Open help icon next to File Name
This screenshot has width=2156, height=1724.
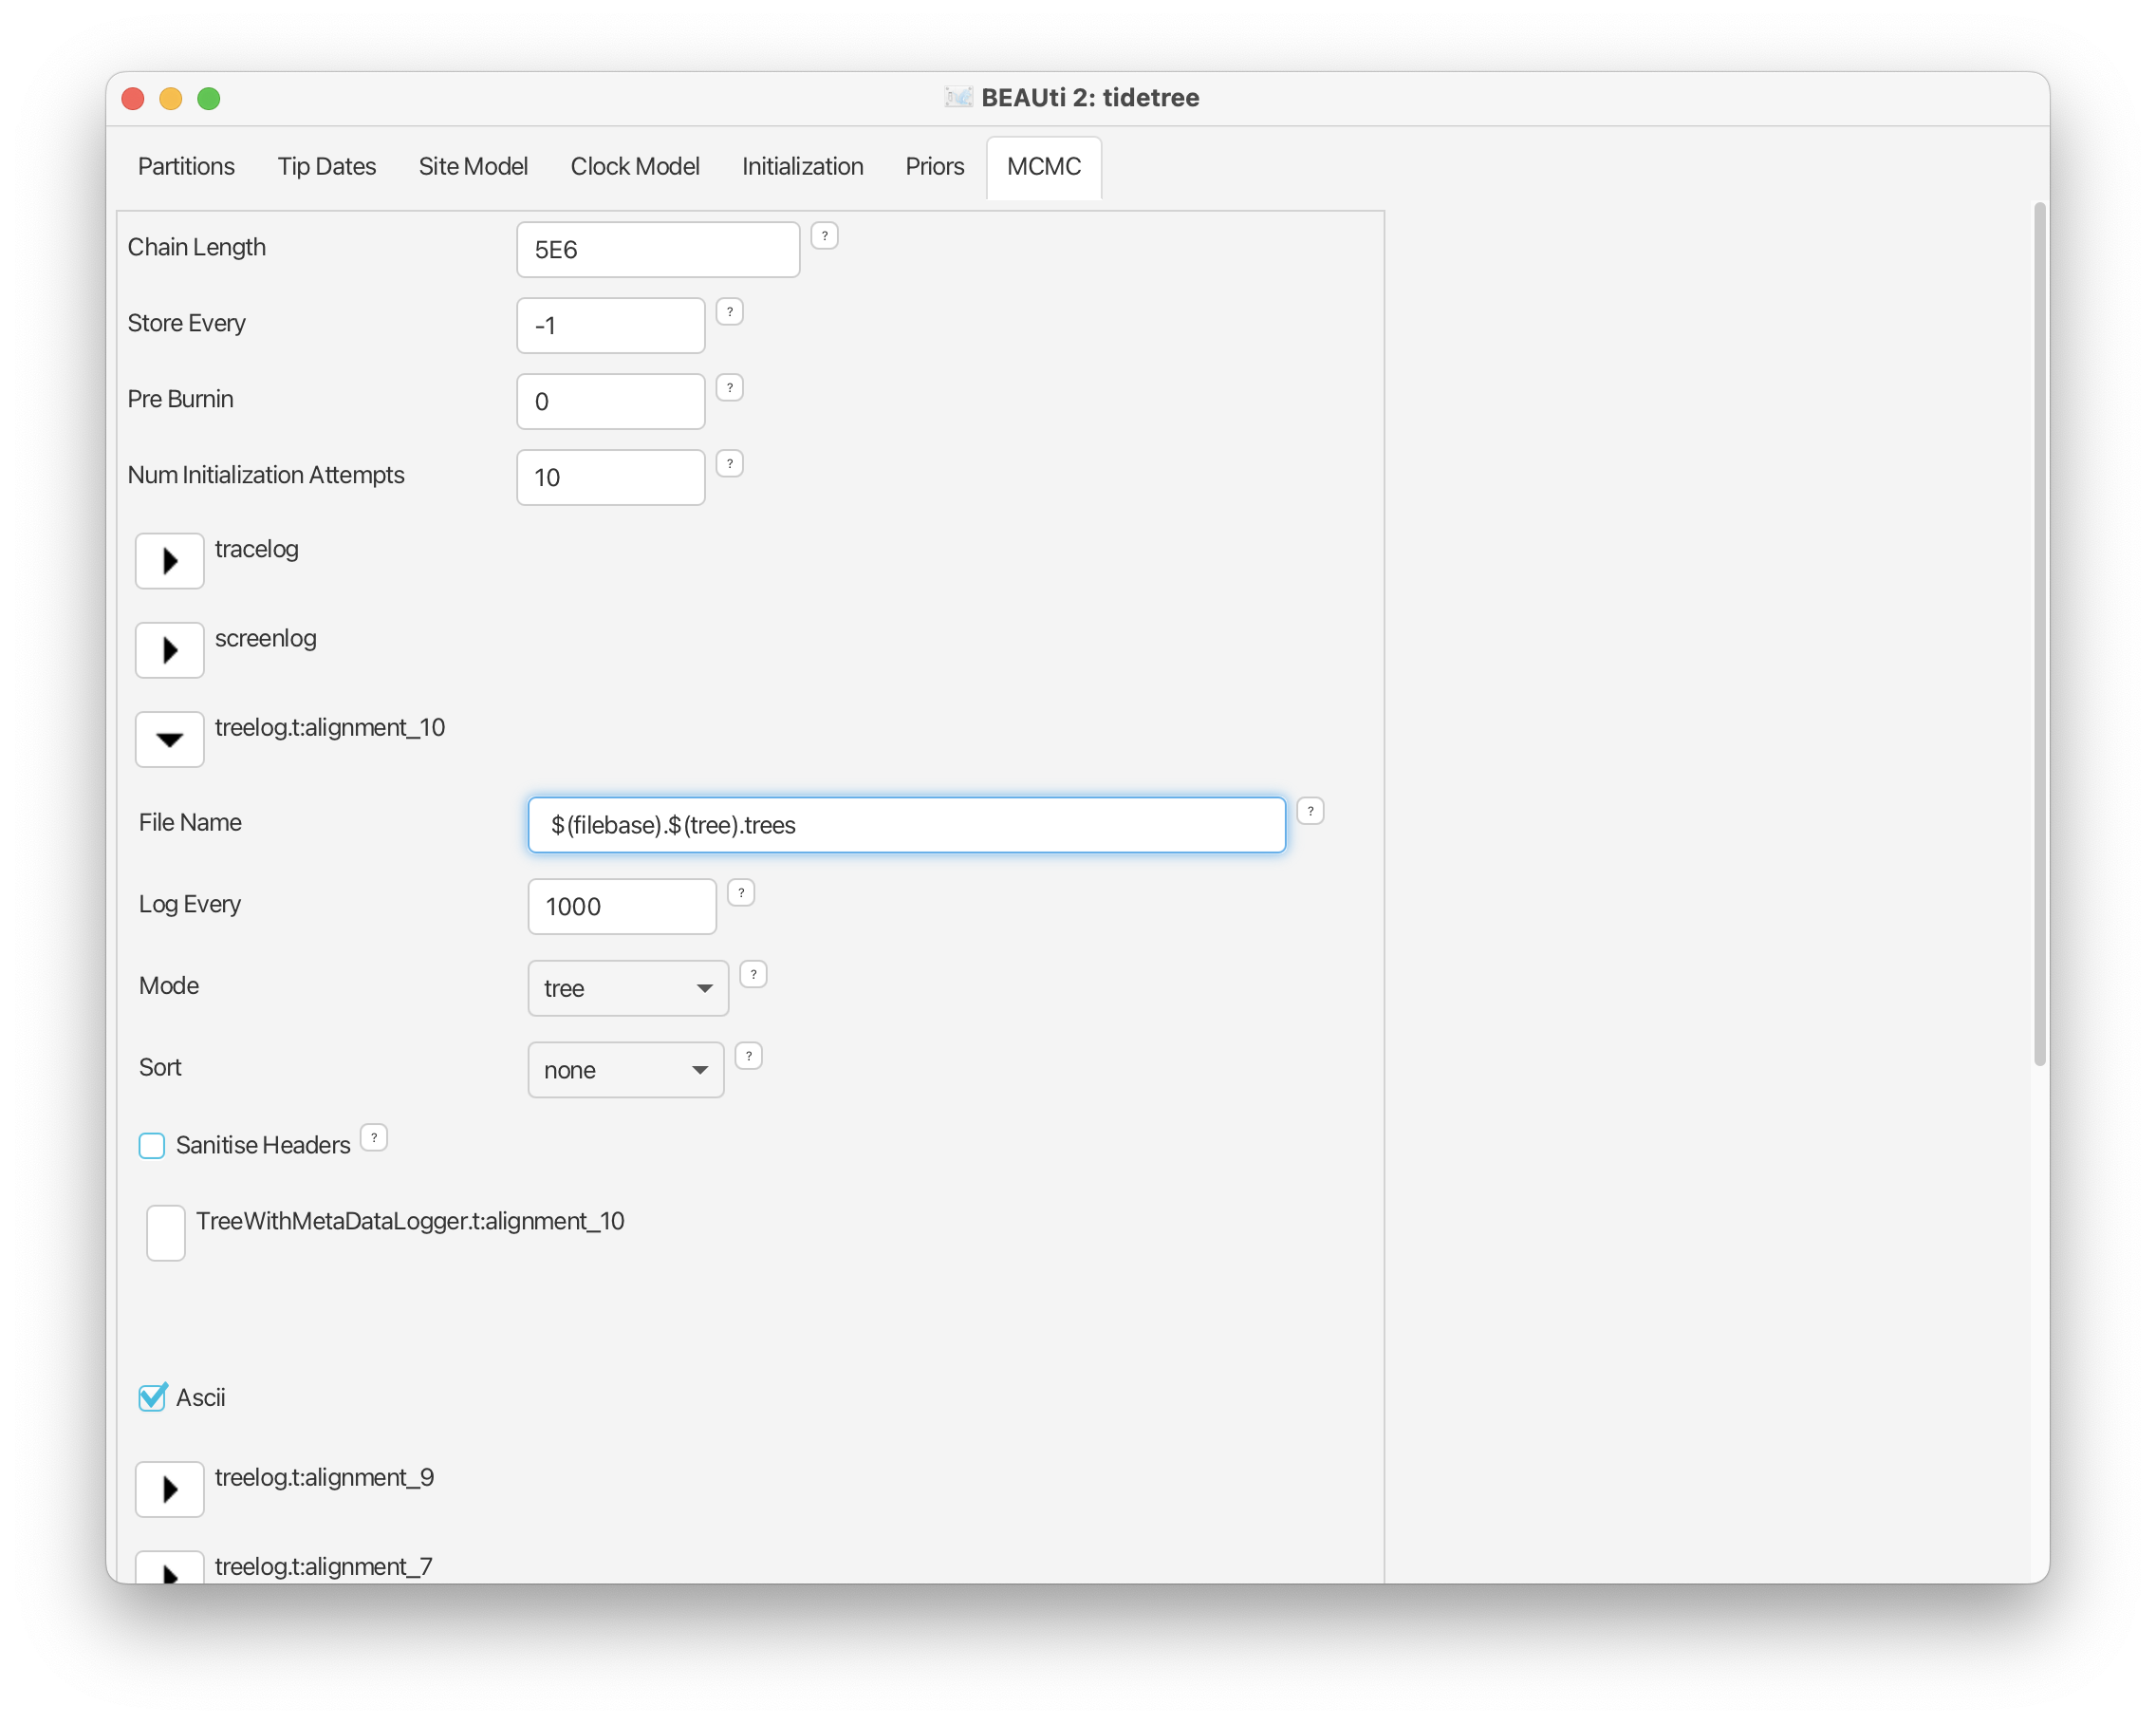coord(1310,812)
